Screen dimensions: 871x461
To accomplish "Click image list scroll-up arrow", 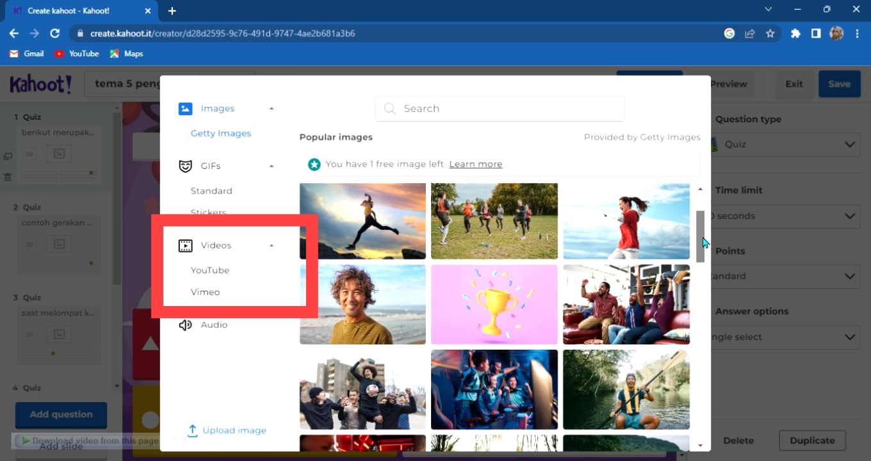I will (700, 189).
